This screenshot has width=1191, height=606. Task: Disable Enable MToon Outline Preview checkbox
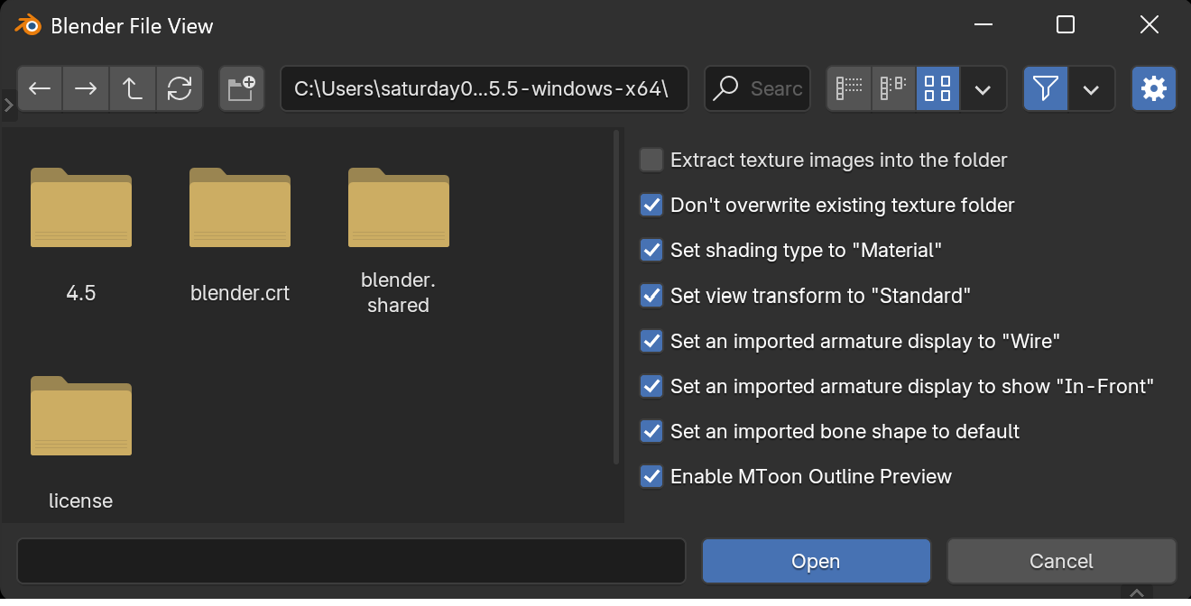(x=651, y=476)
